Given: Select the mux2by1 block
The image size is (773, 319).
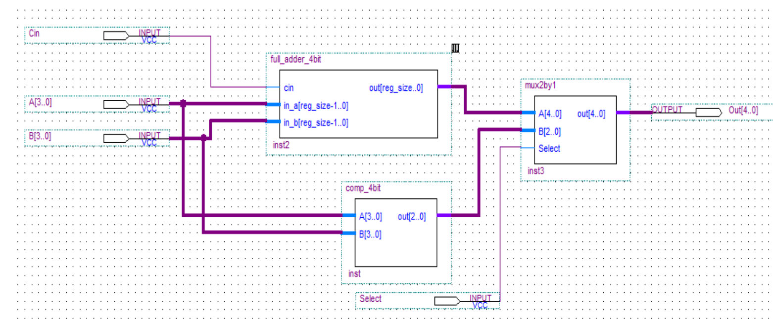Looking at the screenshot, I should 576,130.
